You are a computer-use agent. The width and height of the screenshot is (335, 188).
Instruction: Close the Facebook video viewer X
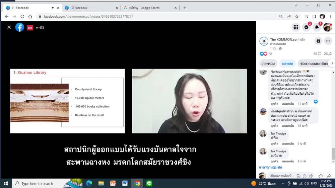[9, 27]
